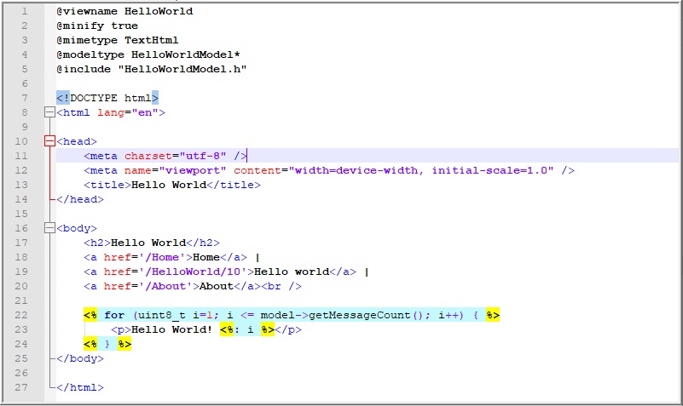
Task: Click line number 7 in gutter
Action: pos(25,98)
